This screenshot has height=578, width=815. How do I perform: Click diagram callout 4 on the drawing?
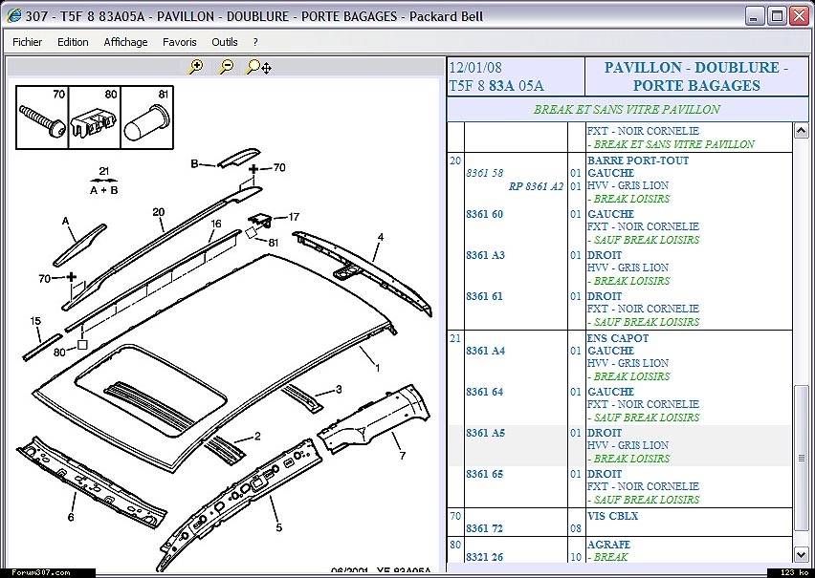click(x=381, y=237)
